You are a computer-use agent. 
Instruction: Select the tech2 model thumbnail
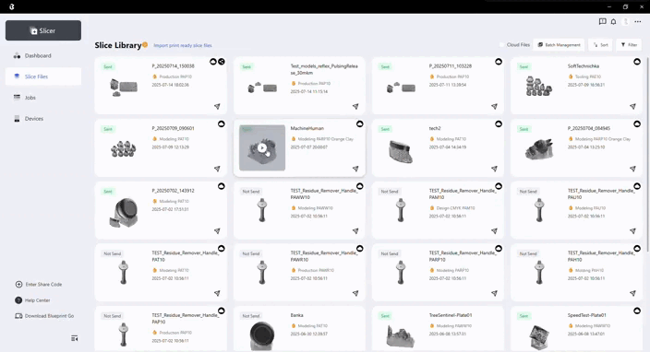click(x=401, y=151)
